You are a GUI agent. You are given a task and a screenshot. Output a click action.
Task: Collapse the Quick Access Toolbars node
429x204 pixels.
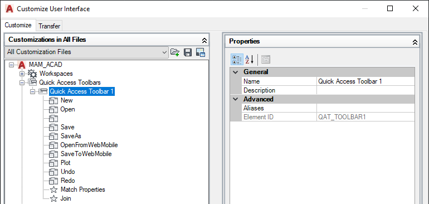[x=22, y=82]
